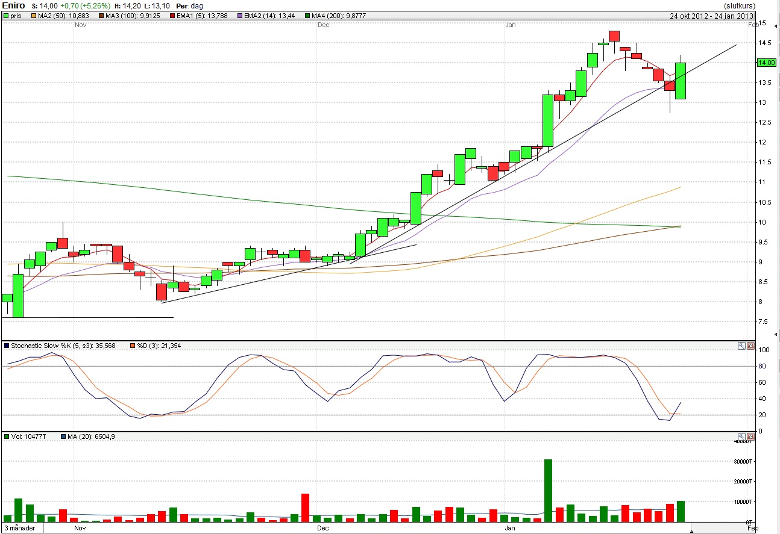Click the 'Dec' label on top axis

(324, 25)
